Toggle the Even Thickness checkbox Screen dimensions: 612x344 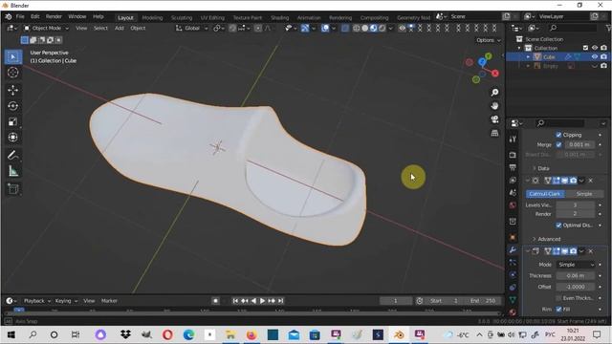tap(558, 298)
